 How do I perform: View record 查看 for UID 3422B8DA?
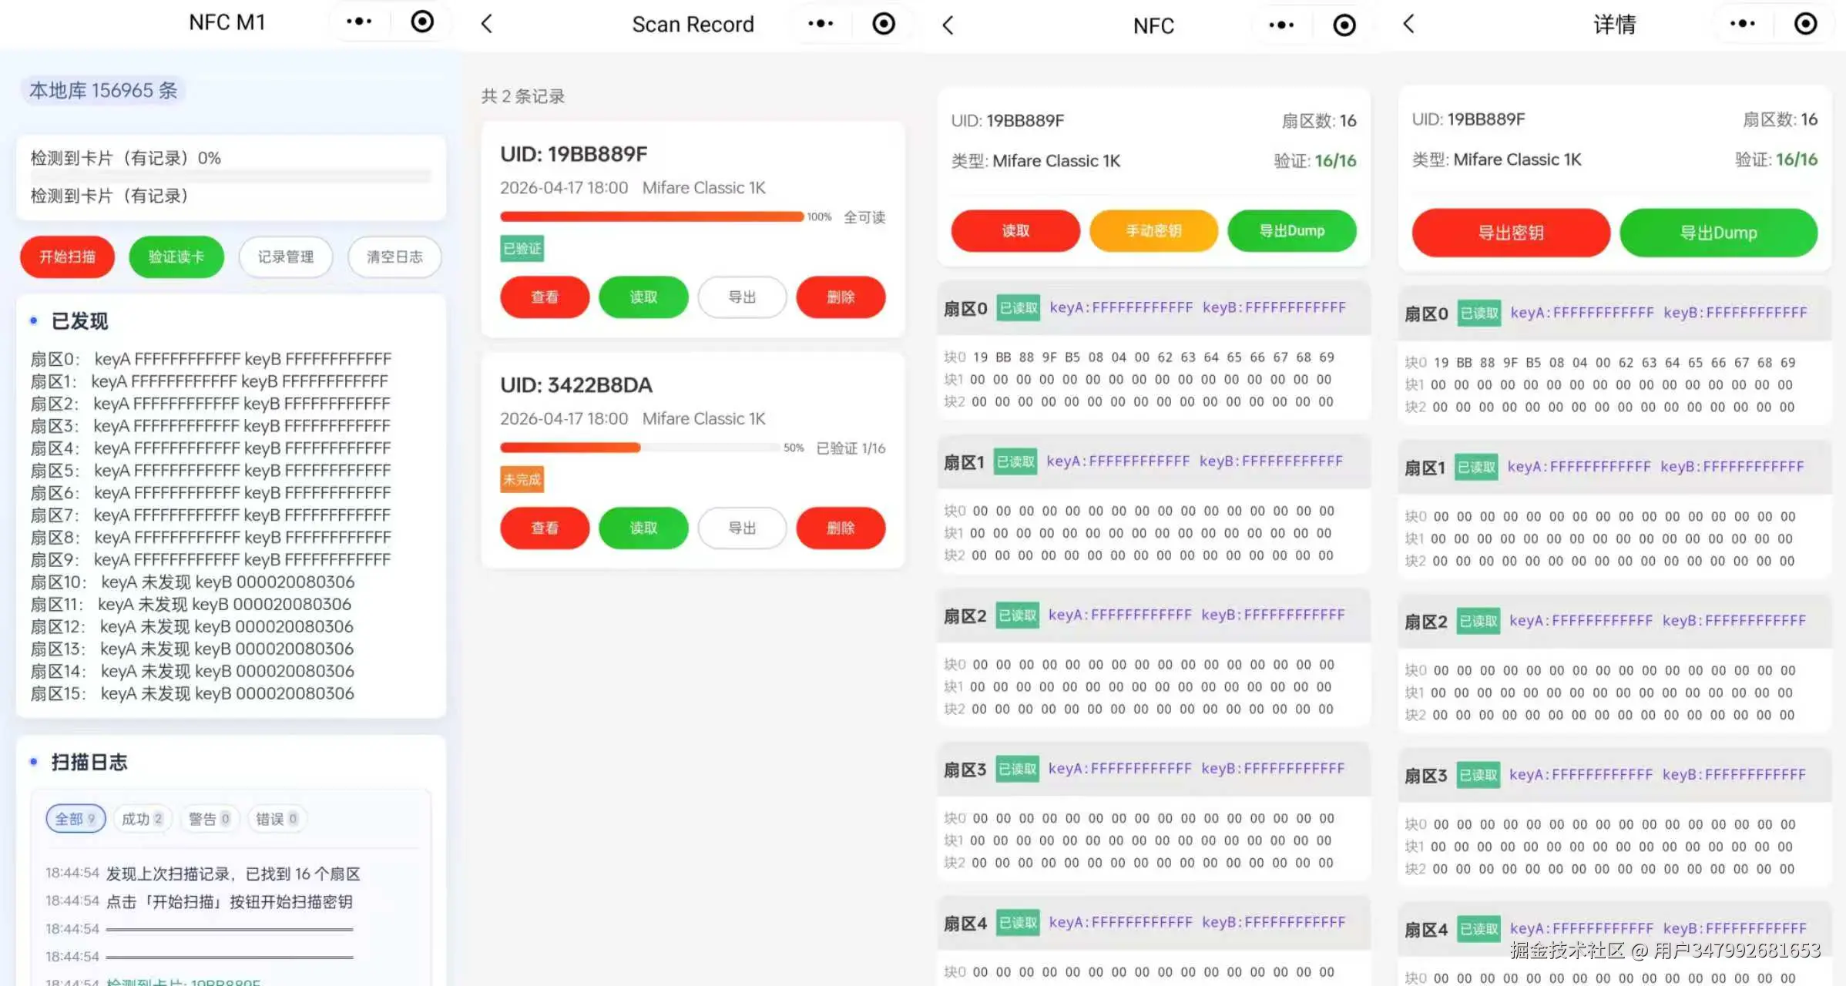click(545, 528)
